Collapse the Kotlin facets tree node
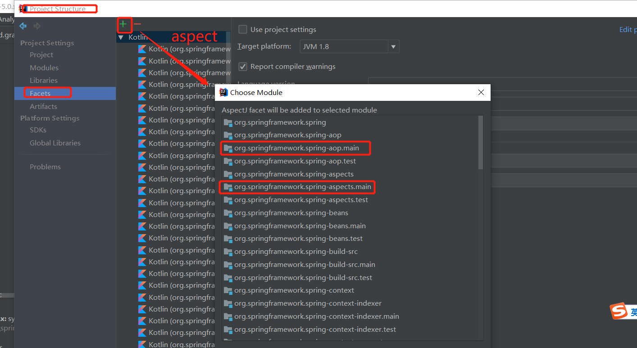 click(121, 37)
